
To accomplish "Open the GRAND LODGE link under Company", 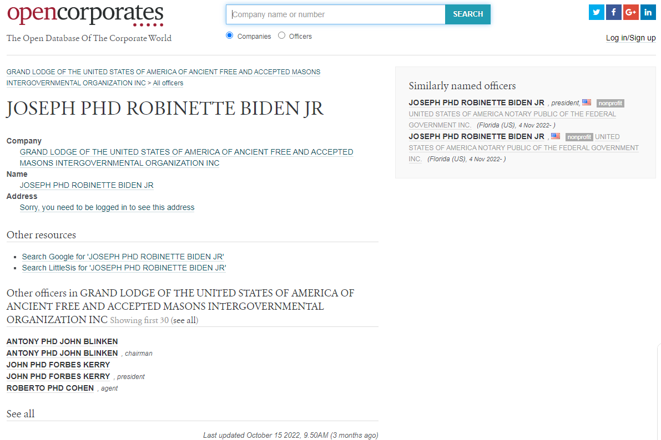I will pyautogui.click(x=186, y=157).
